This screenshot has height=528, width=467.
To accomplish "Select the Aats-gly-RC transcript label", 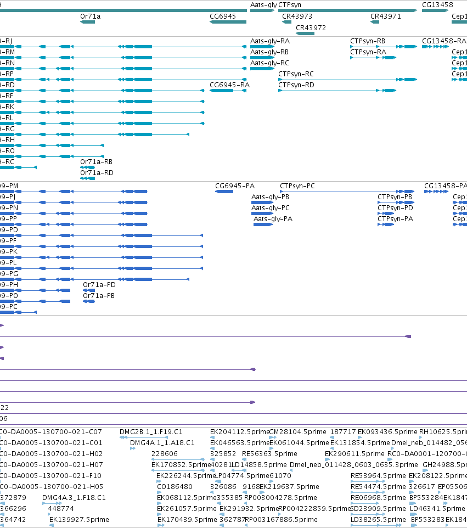I will [269, 63].
